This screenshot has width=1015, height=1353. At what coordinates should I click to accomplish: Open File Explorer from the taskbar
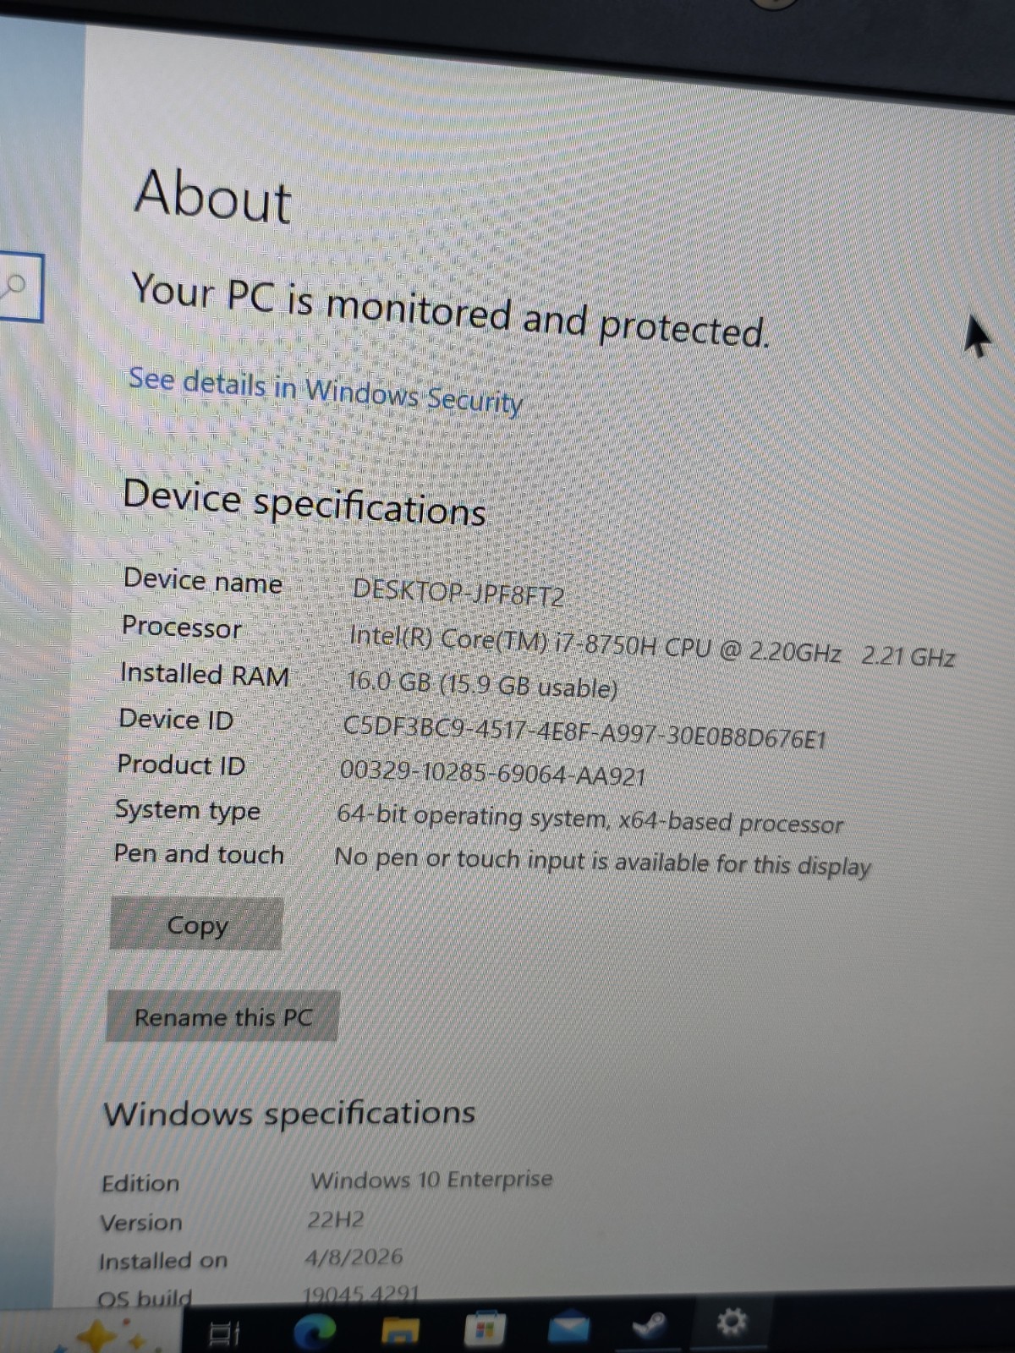tap(401, 1331)
